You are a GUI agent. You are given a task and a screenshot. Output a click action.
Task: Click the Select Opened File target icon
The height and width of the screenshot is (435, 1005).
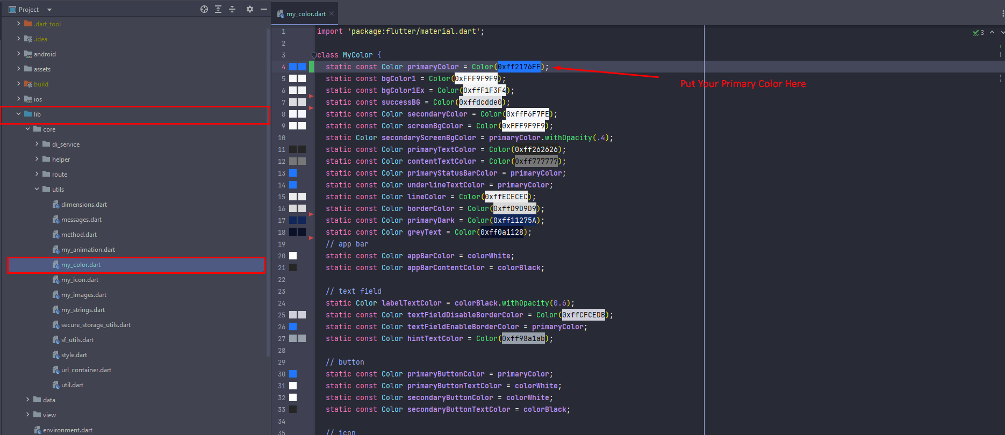(x=204, y=9)
